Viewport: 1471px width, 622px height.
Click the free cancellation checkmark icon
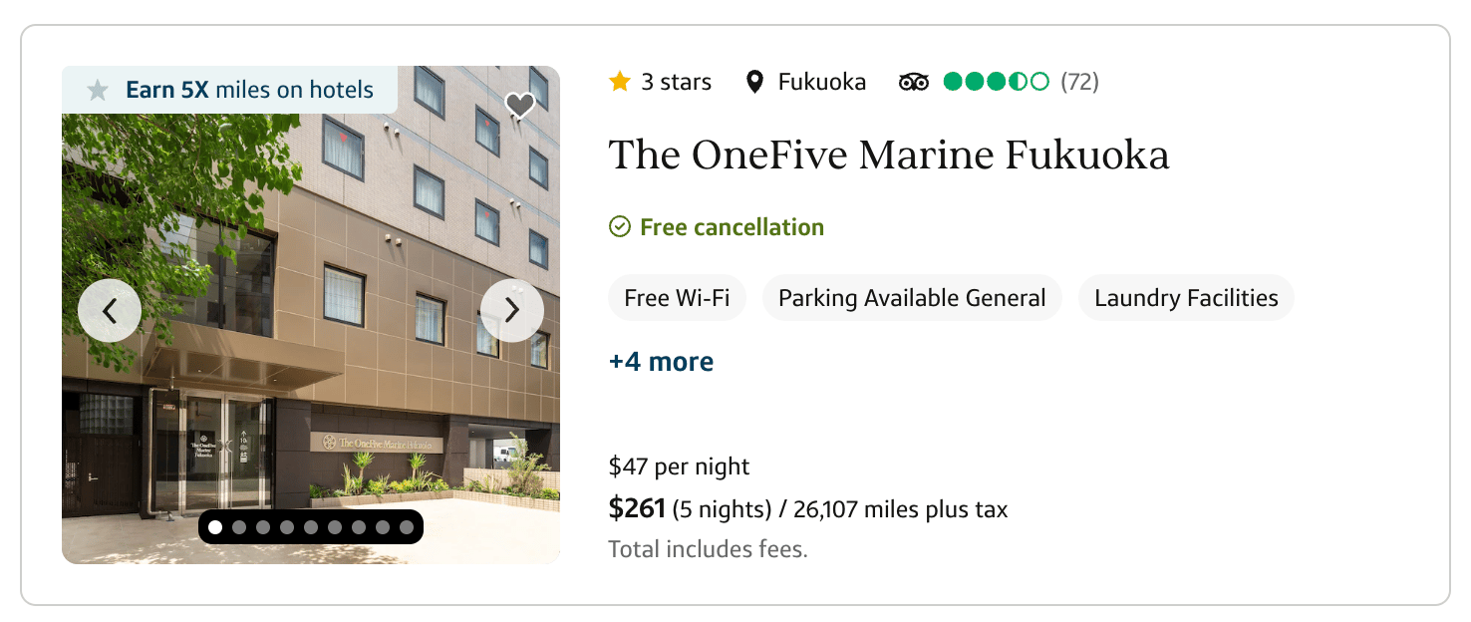coord(620,227)
